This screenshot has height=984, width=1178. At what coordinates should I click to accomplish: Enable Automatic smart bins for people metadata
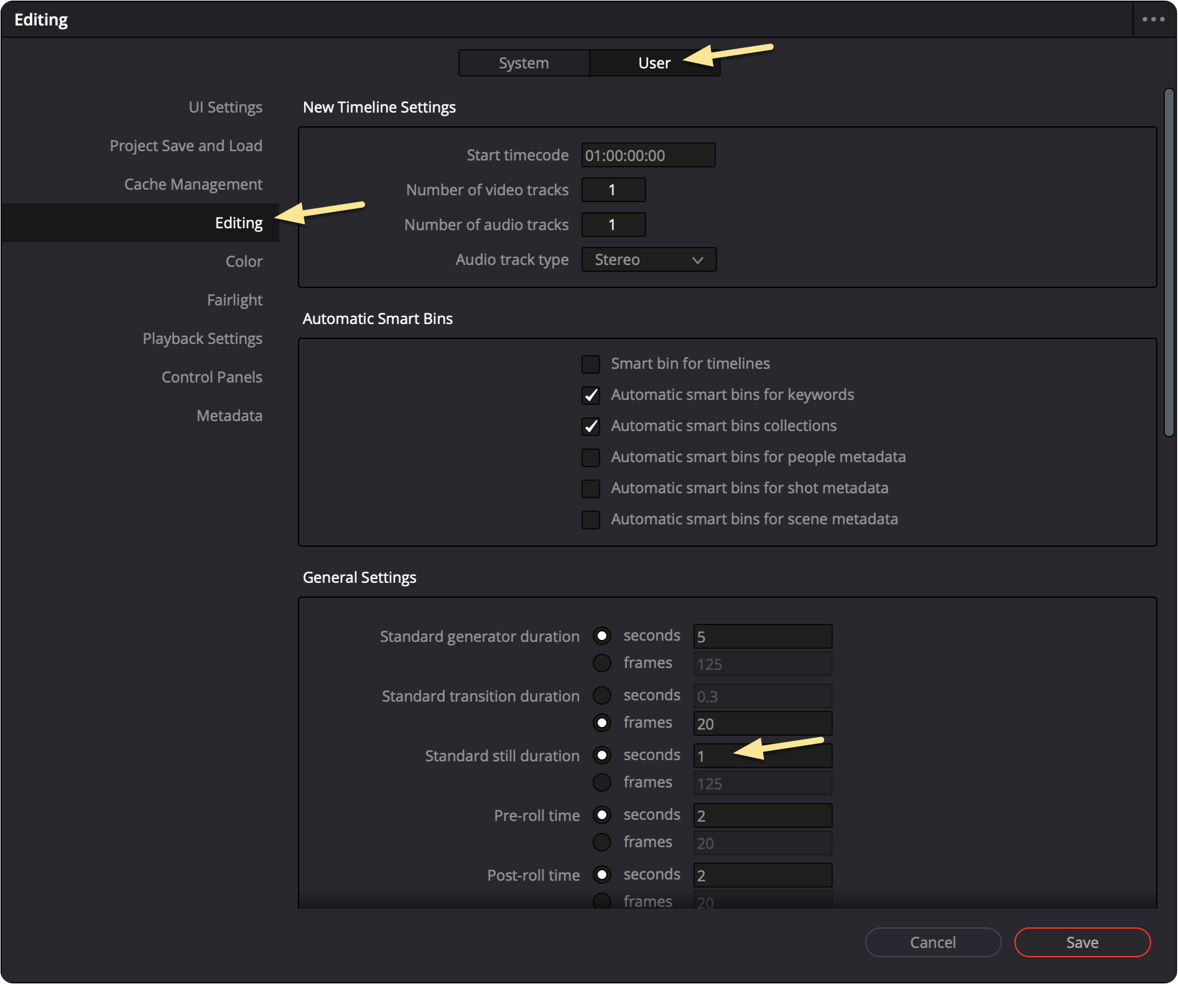(x=590, y=457)
